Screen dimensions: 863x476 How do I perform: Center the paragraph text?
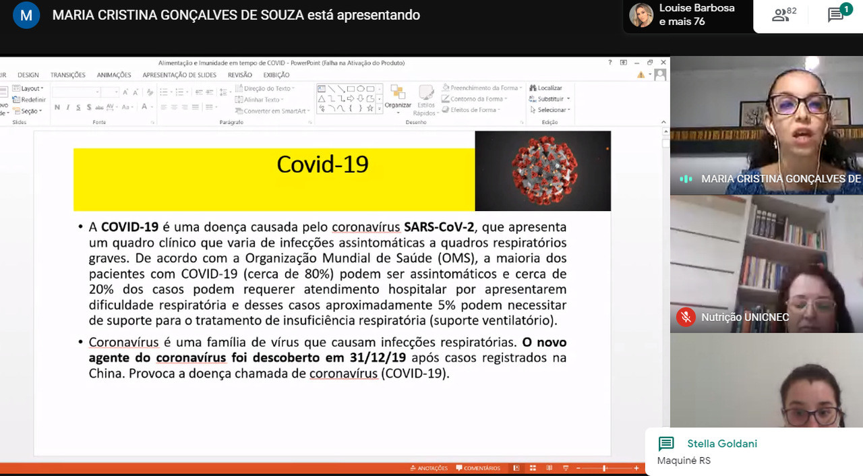174,107
